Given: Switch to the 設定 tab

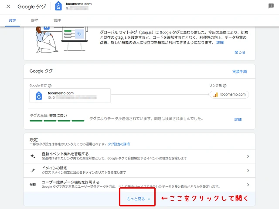Looking at the screenshot, I should coord(13,20).
